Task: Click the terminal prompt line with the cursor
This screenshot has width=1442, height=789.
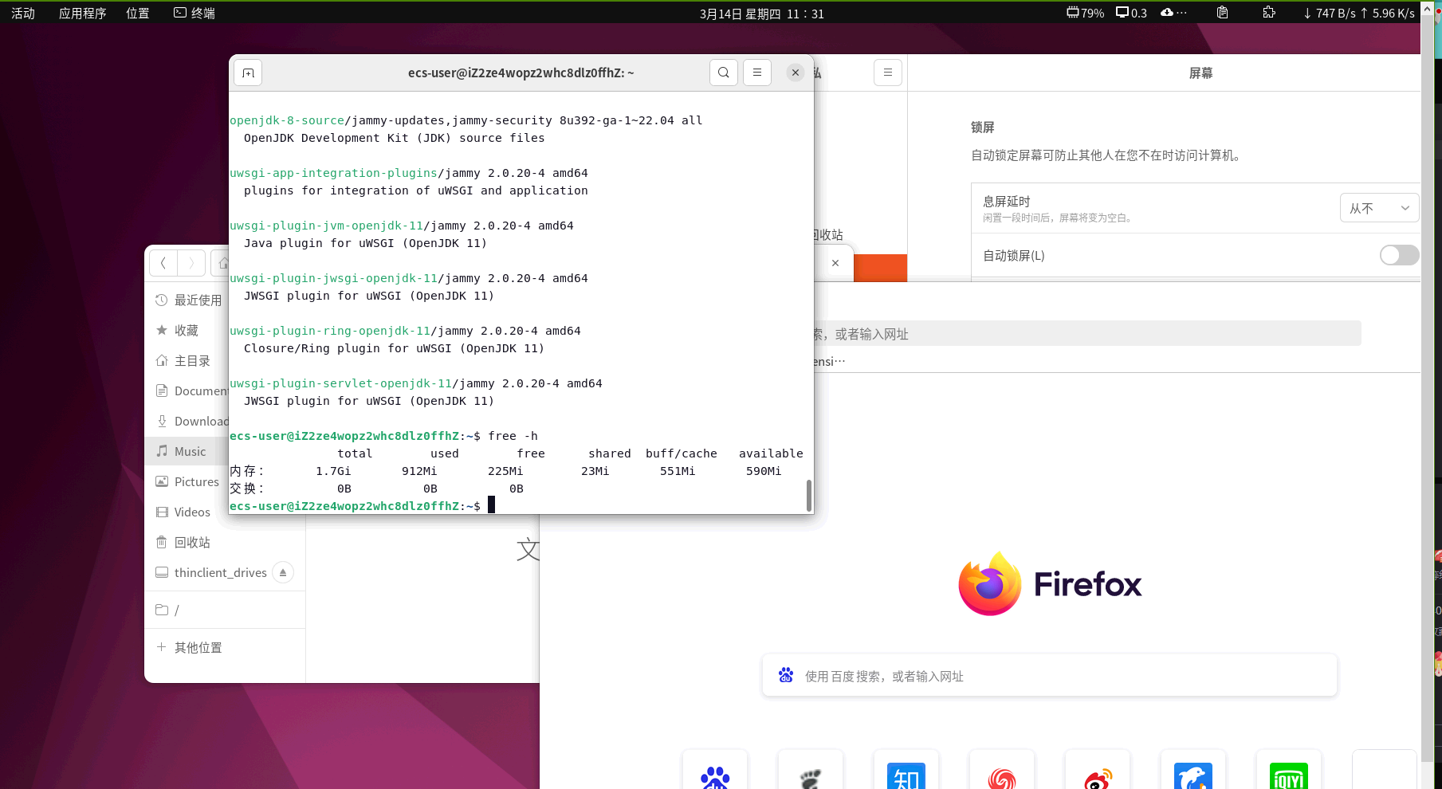Action: click(363, 505)
